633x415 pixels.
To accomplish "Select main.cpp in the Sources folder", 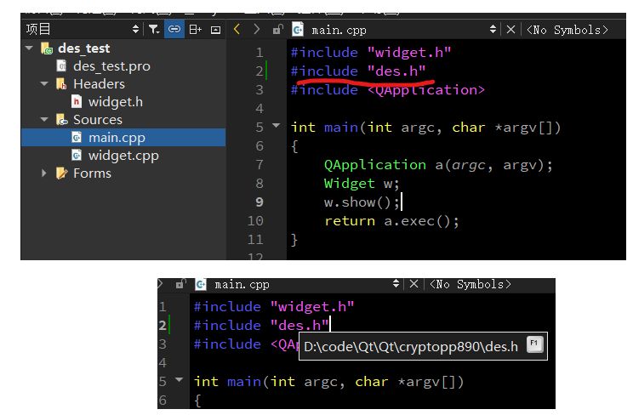I will click(118, 138).
